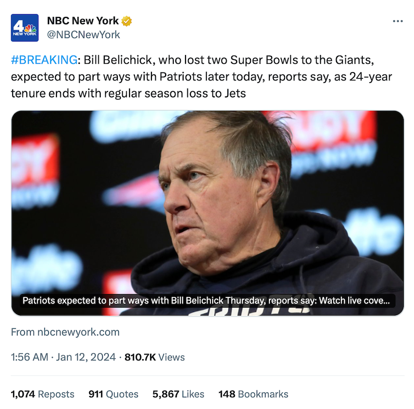The width and height of the screenshot is (414, 409).
Task: Visit the 'From nbcnewyork.com' source link
Action: coord(65,333)
